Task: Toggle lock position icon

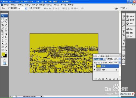Action: (x=104, y=63)
